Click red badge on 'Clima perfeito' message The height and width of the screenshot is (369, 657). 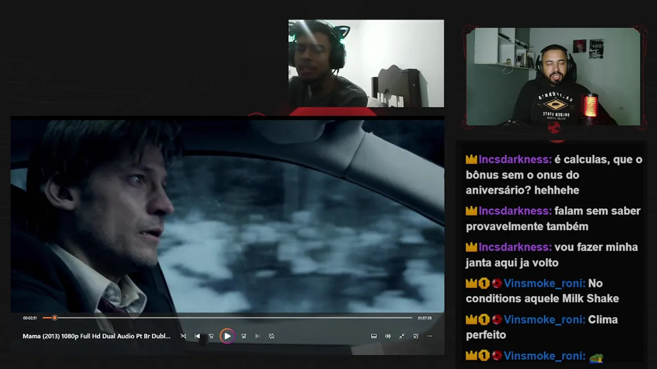click(496, 320)
